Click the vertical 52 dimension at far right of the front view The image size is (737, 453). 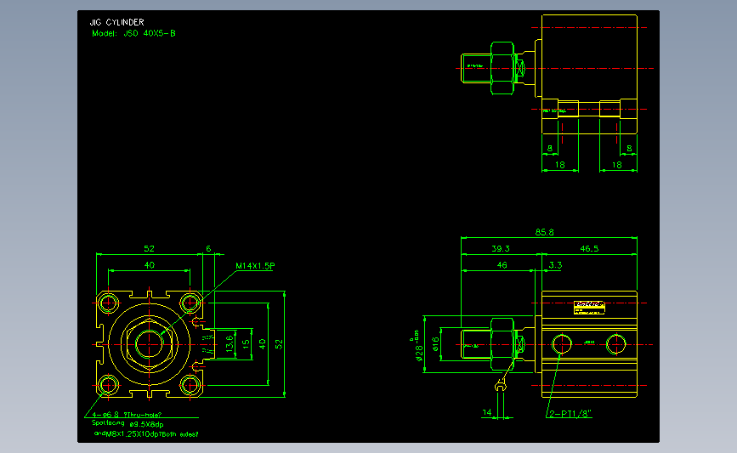(x=279, y=344)
